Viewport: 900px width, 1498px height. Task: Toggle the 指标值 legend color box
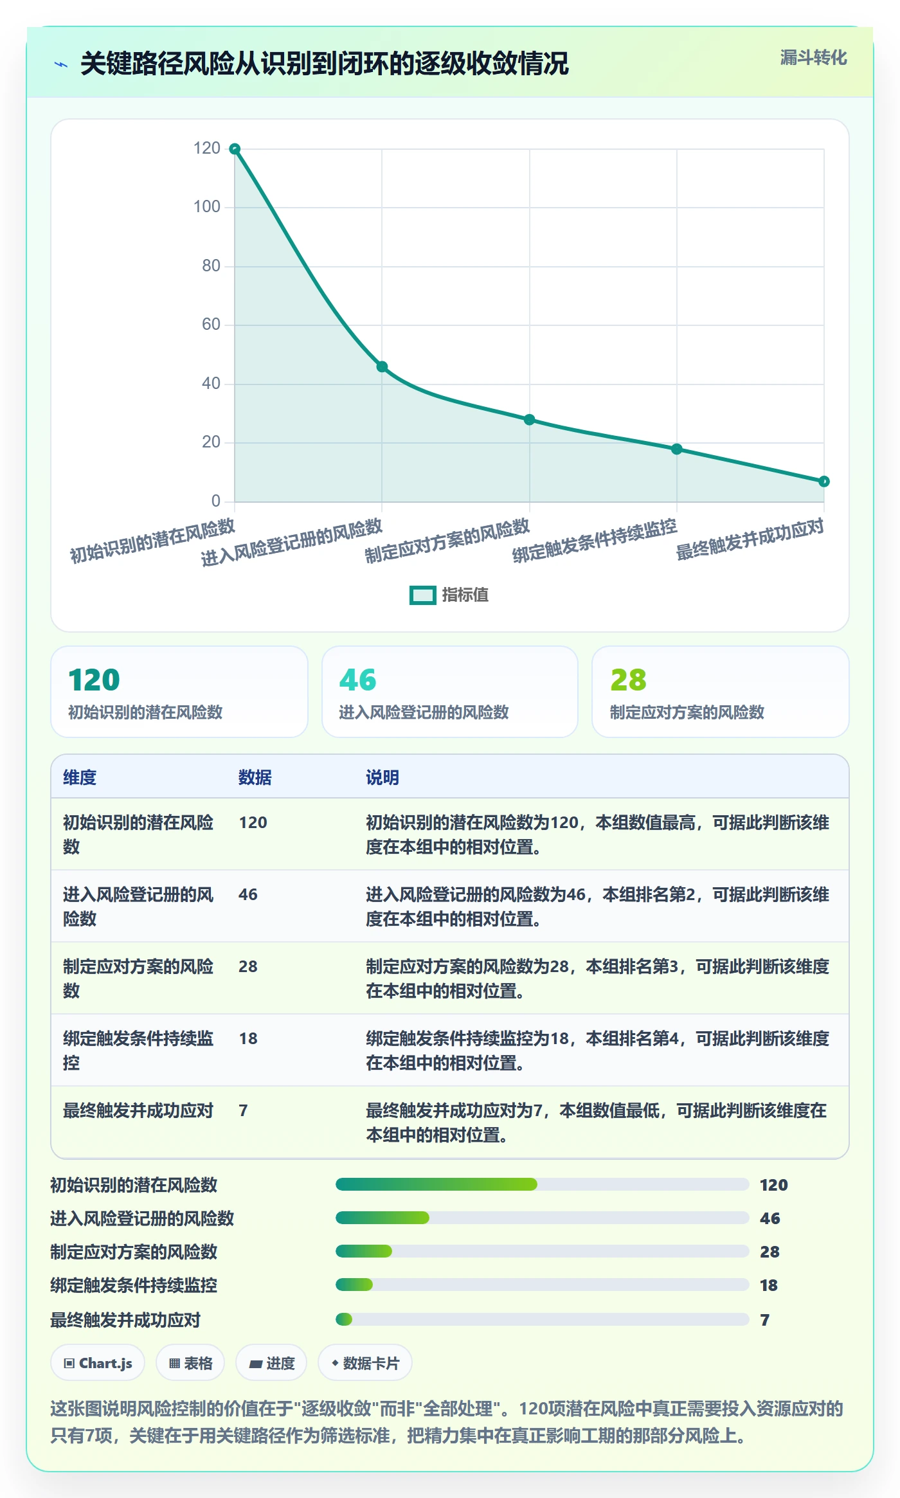click(423, 595)
